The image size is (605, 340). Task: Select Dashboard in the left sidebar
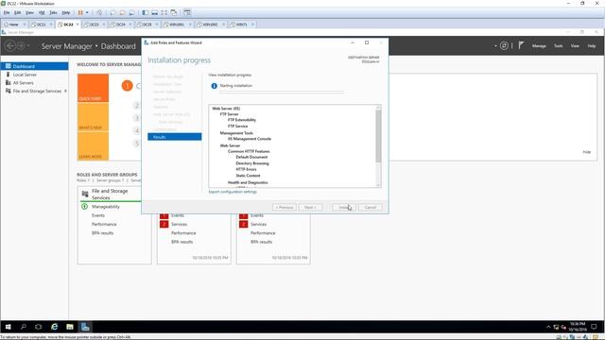[34, 66]
